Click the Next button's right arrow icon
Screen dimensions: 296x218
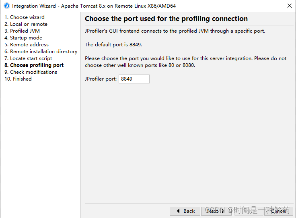click(x=223, y=211)
